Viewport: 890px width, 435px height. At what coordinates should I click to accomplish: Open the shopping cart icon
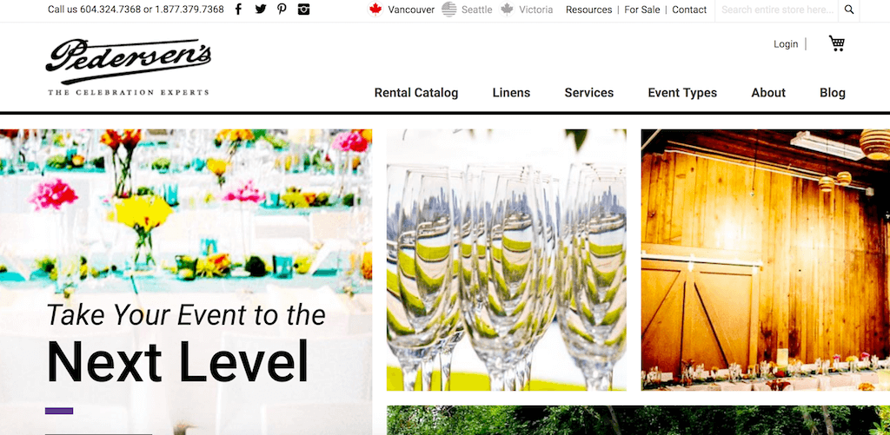pos(837,43)
